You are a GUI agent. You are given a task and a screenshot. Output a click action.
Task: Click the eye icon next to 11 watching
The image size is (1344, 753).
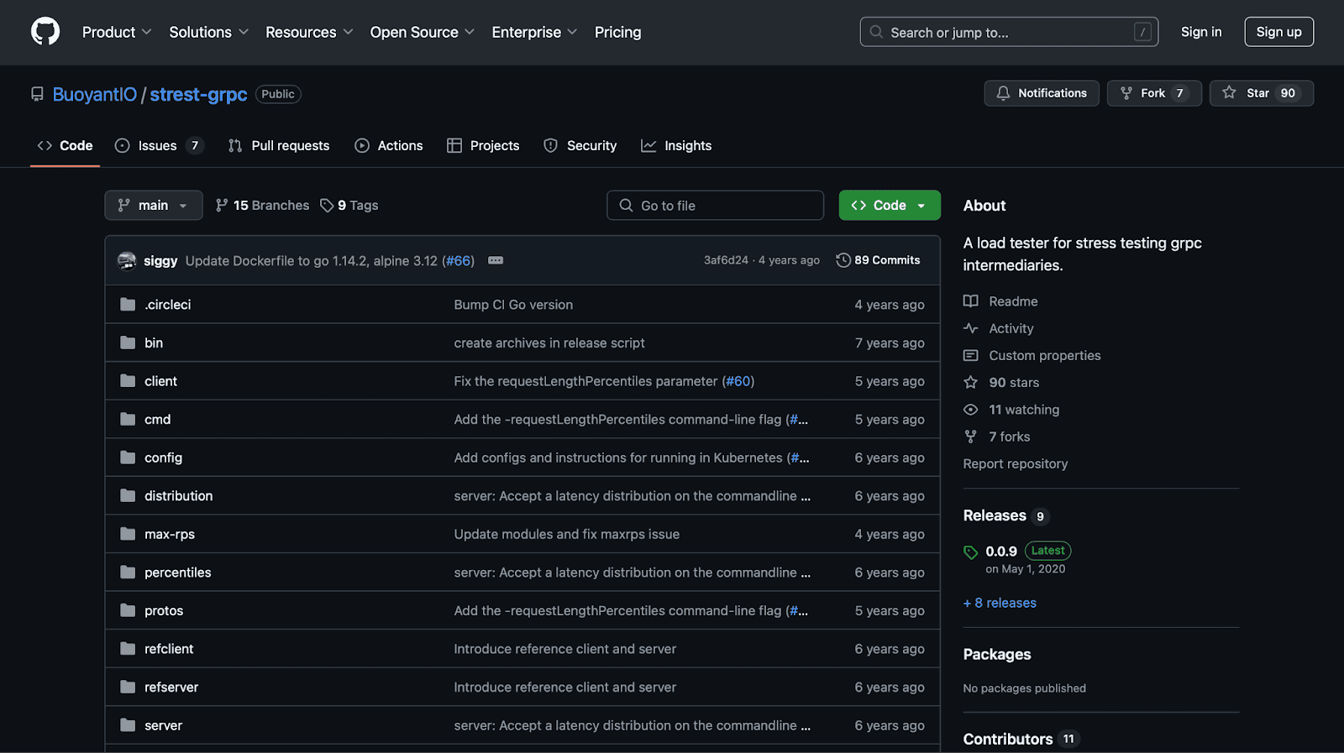(971, 410)
